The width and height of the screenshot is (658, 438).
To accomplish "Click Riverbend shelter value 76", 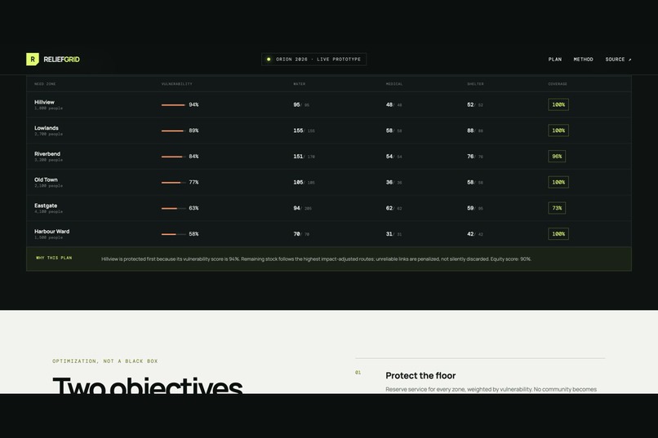I will 470,157.
